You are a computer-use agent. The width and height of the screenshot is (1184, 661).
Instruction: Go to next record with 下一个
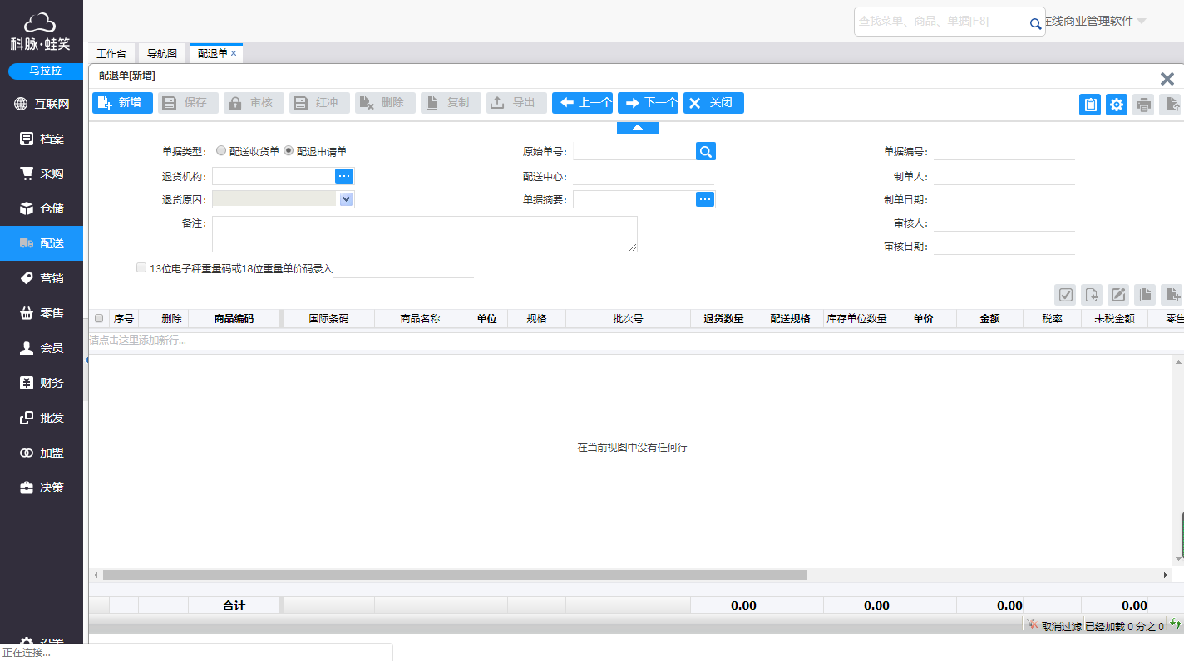pos(648,103)
